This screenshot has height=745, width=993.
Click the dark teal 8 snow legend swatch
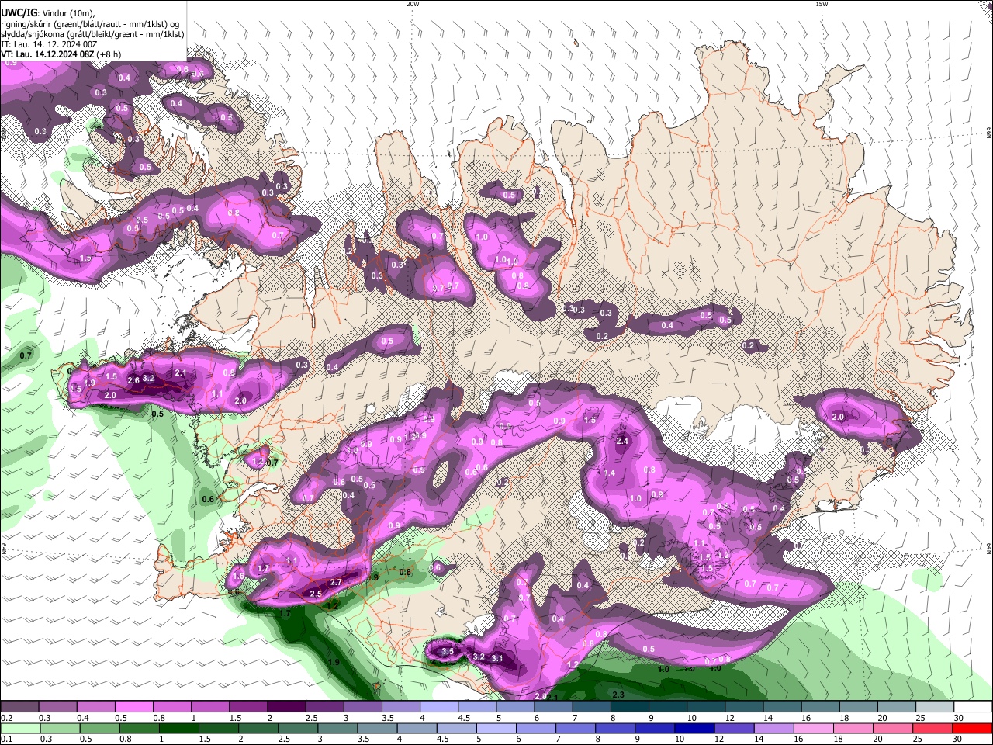629,707
